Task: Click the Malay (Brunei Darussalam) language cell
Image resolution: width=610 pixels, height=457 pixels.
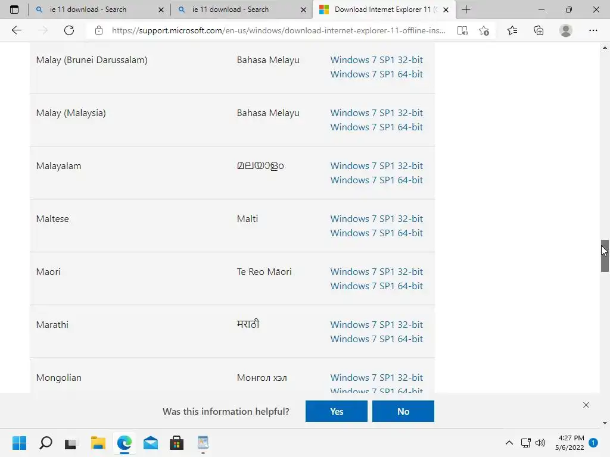Action: [92, 60]
